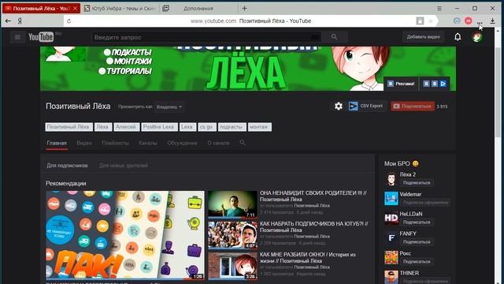Image resolution: width=504 pixels, height=284 pixels.
Task: Open the account avatar menu
Action: (477, 37)
